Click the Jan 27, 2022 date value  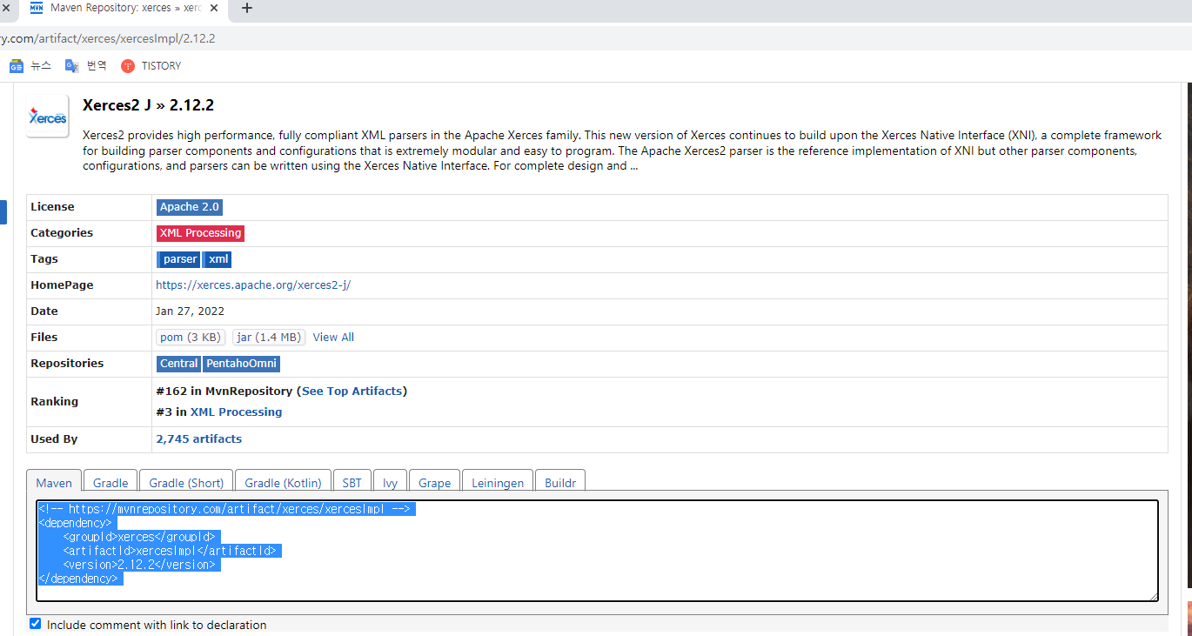coord(190,311)
